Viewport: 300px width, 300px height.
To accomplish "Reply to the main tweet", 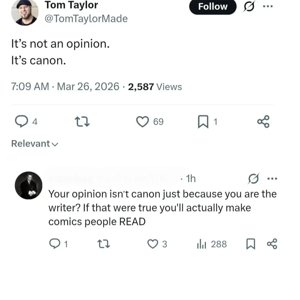I will coord(21,122).
